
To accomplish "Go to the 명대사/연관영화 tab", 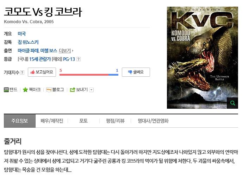I will click(153, 121).
